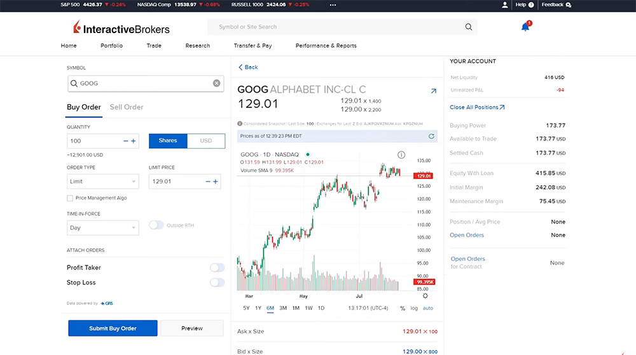Viewport: 636px width, 355px height.
Task: Open the Portfolio menu
Action: pos(111,46)
